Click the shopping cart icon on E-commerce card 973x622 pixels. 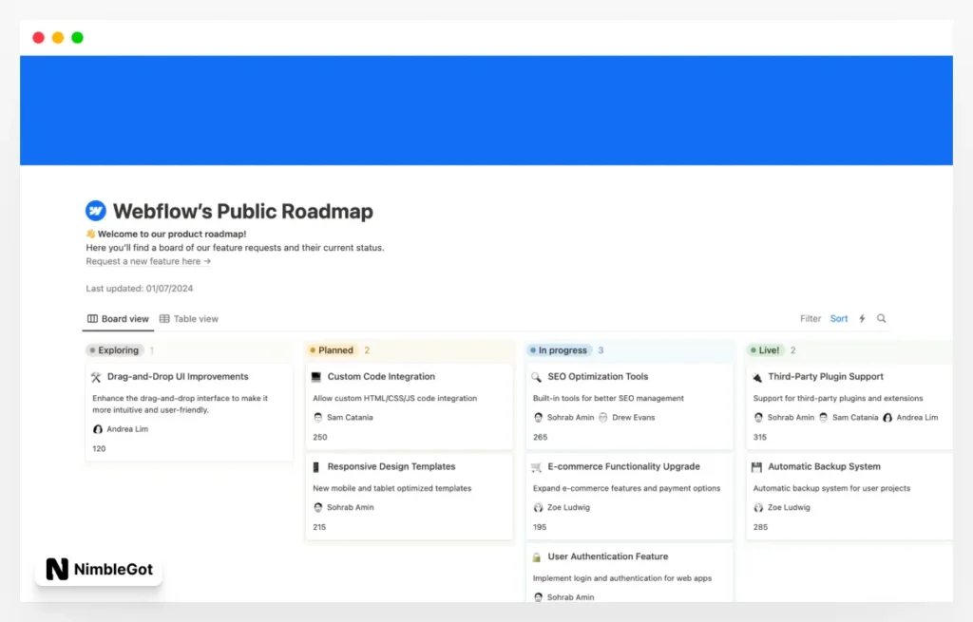(x=537, y=467)
